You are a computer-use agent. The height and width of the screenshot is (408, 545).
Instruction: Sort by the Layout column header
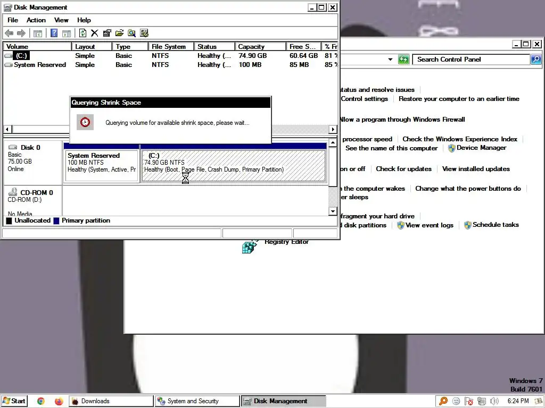pyautogui.click(x=92, y=47)
